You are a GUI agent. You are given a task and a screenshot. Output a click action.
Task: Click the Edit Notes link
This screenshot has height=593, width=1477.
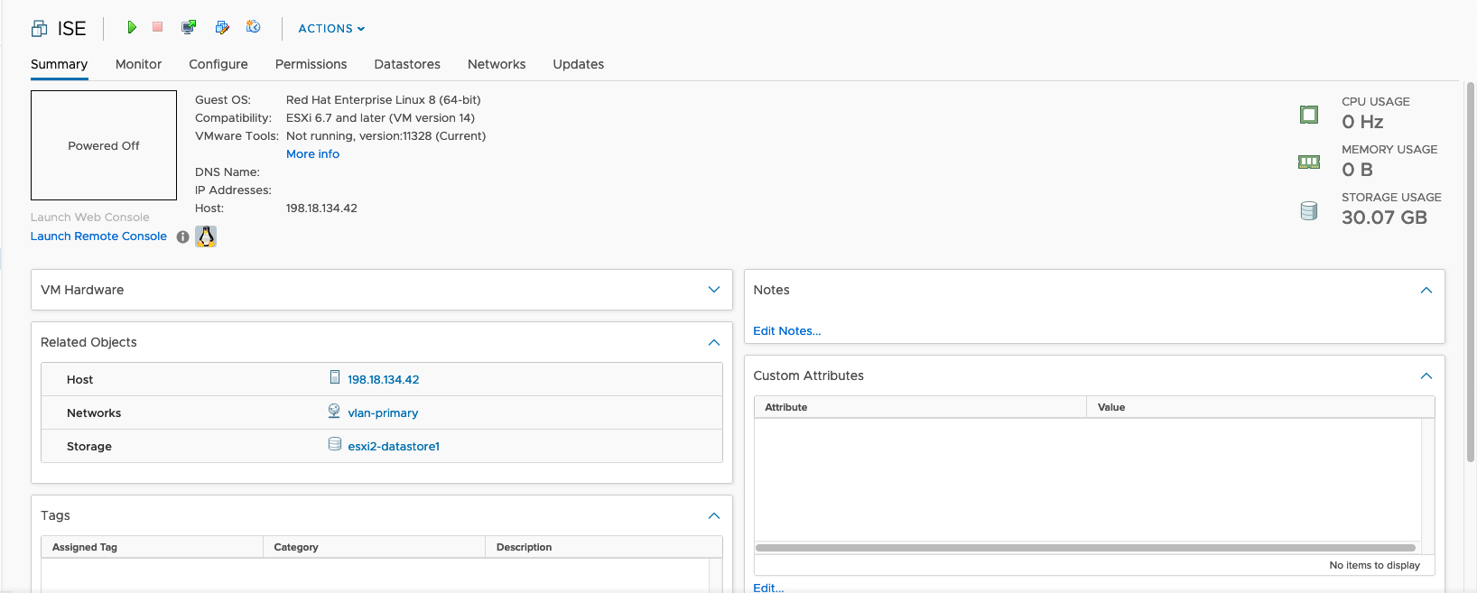click(x=786, y=331)
